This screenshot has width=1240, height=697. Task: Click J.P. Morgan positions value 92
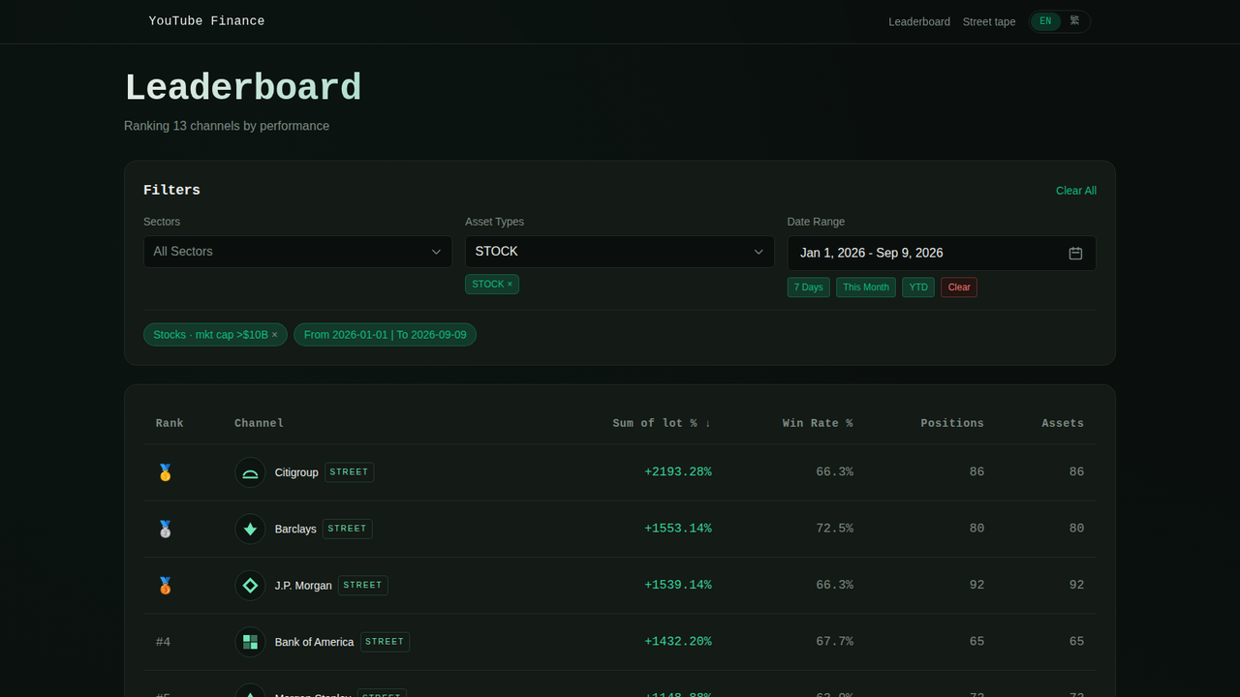pos(976,586)
